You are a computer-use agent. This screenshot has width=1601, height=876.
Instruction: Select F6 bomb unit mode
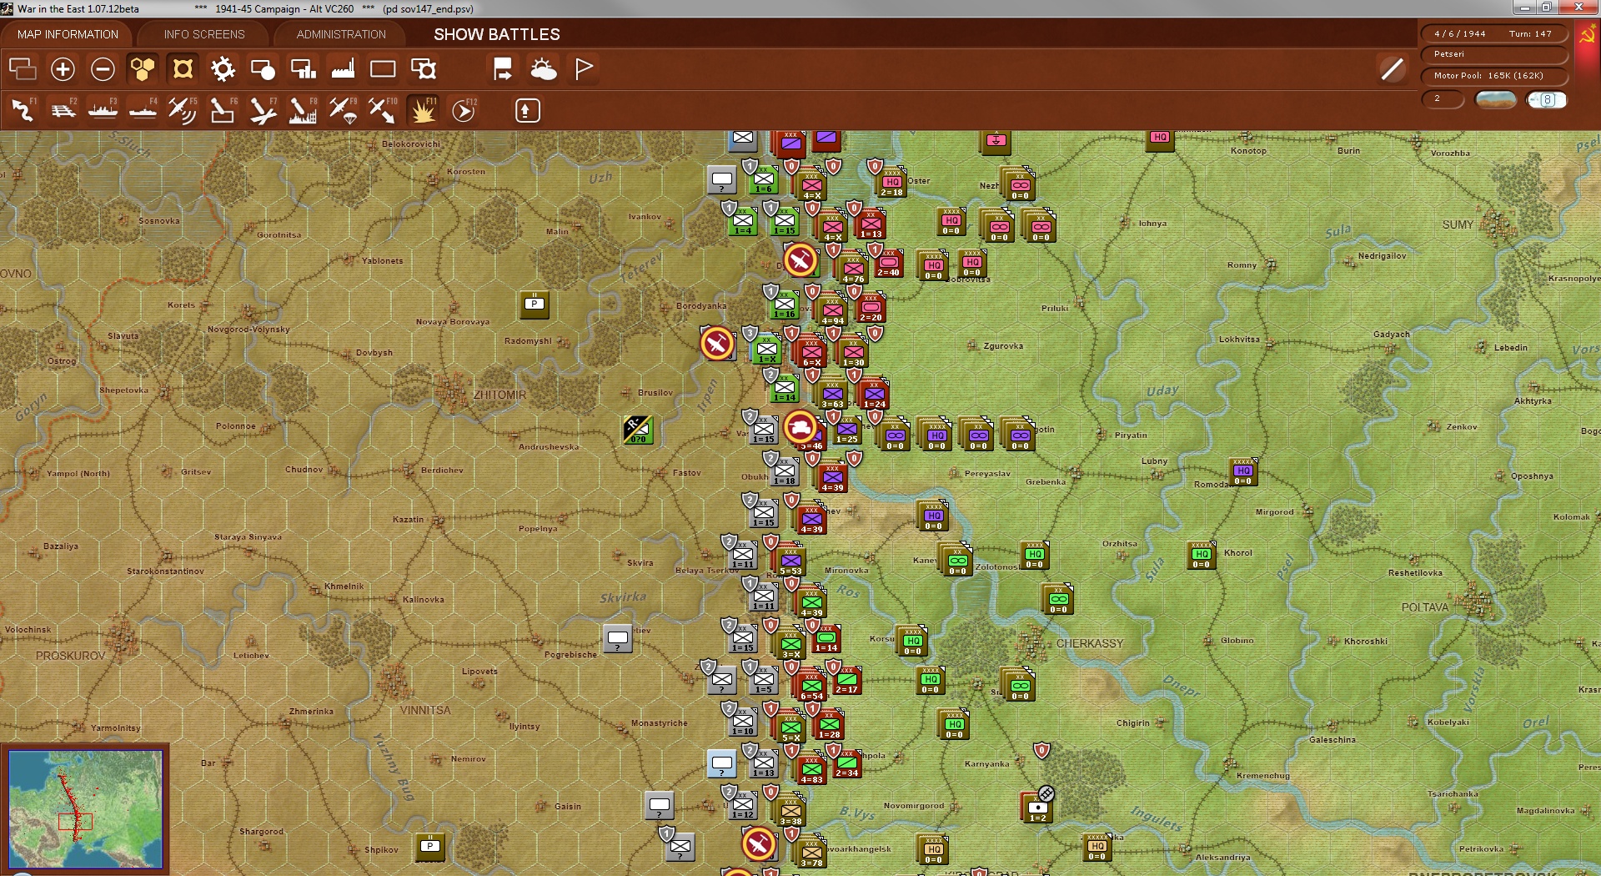223,110
